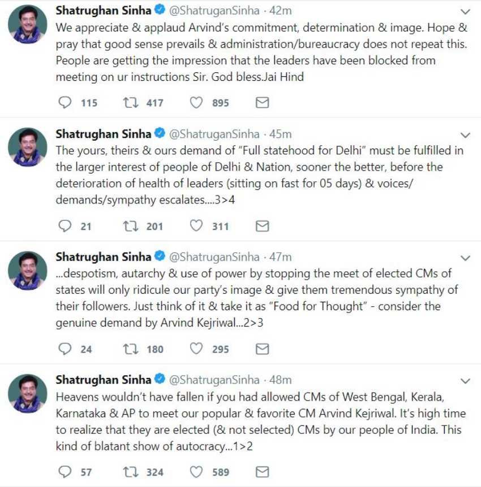This screenshot has width=481, height=487.
Task: Like the tweet with 895 likes
Action: pos(196,103)
